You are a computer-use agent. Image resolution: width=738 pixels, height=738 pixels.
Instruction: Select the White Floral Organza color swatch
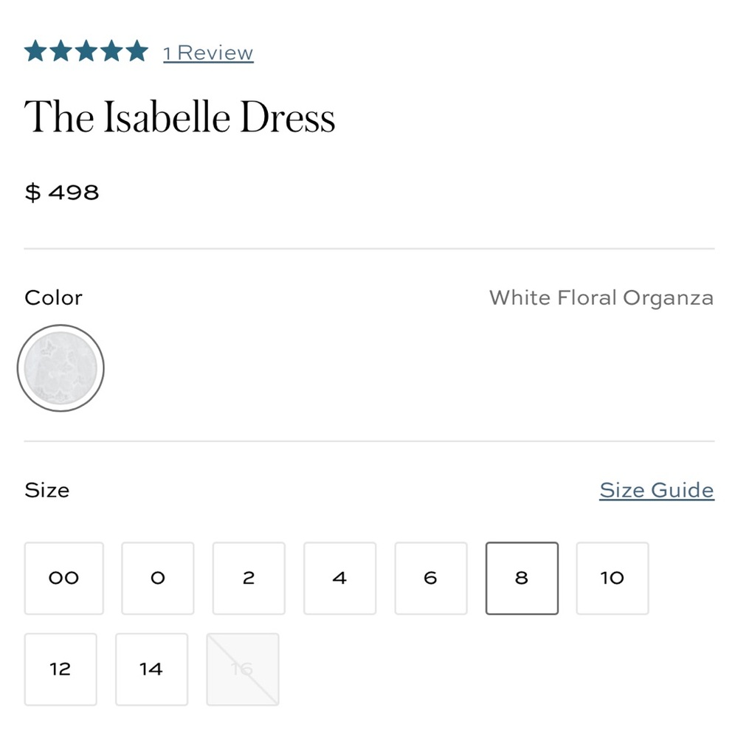point(61,367)
